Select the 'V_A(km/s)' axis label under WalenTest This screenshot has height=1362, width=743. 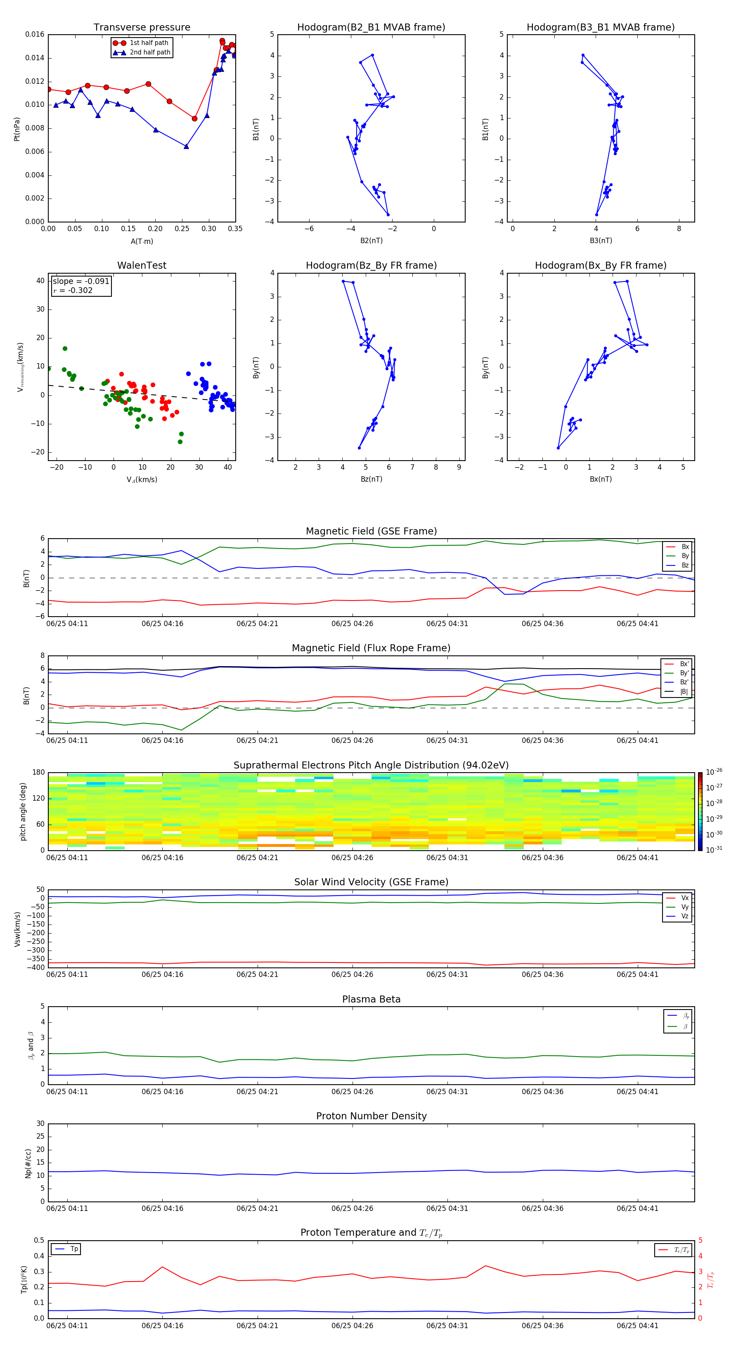(x=142, y=480)
